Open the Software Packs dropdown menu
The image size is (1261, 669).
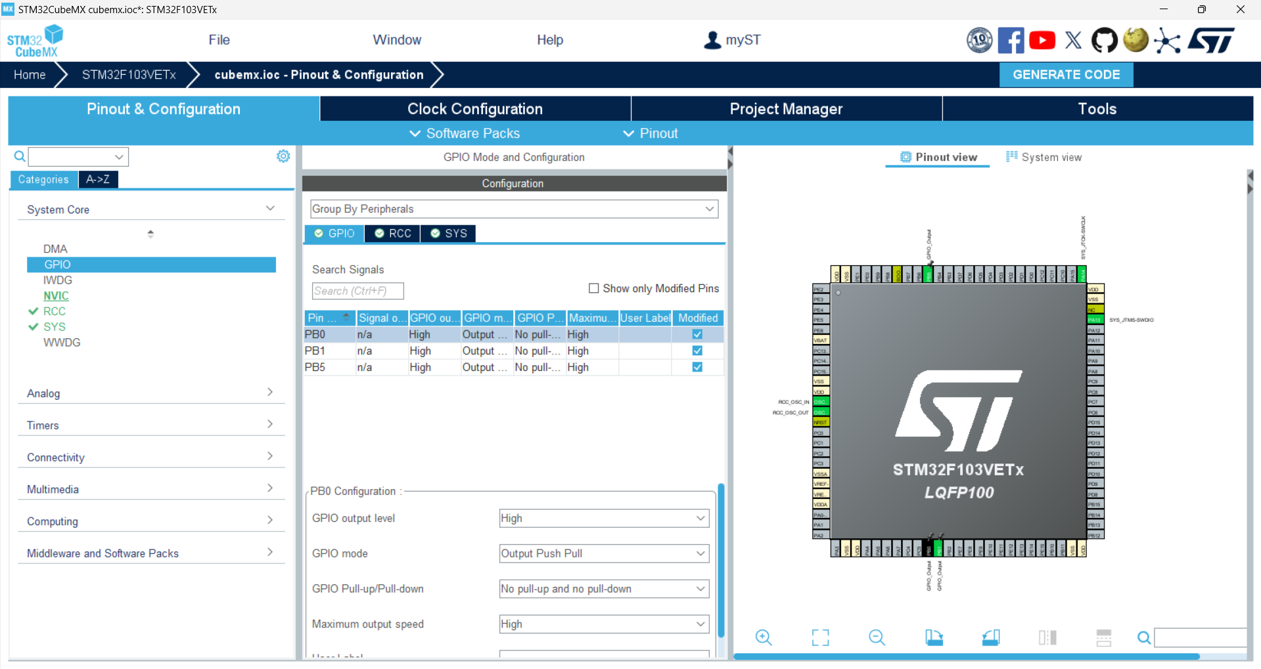click(465, 133)
